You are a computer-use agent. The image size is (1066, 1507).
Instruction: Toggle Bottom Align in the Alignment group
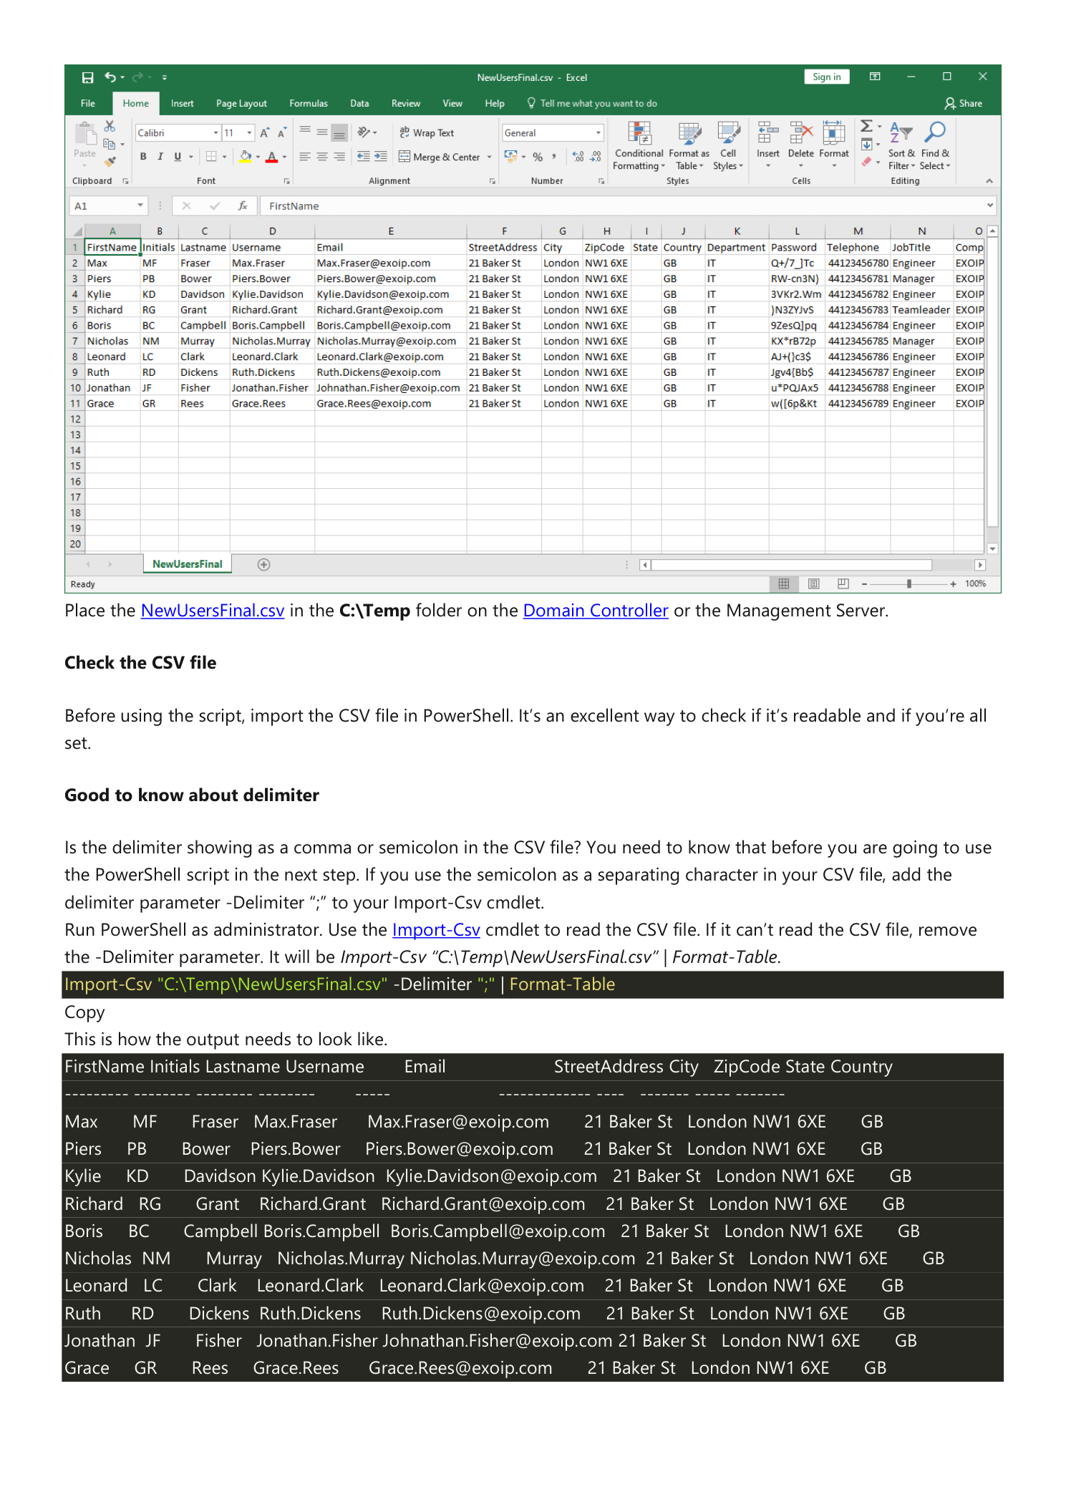pos(339,132)
